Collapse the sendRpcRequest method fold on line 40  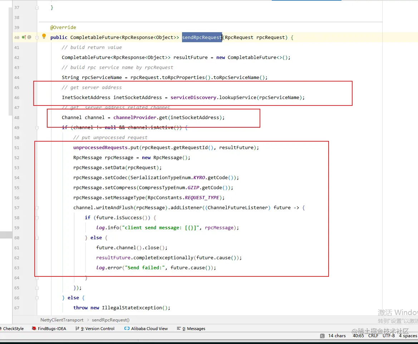[x=37, y=38]
